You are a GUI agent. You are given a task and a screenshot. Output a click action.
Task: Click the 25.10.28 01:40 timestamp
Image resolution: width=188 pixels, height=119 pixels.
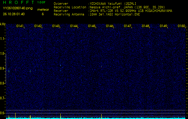(x=14, y=14)
